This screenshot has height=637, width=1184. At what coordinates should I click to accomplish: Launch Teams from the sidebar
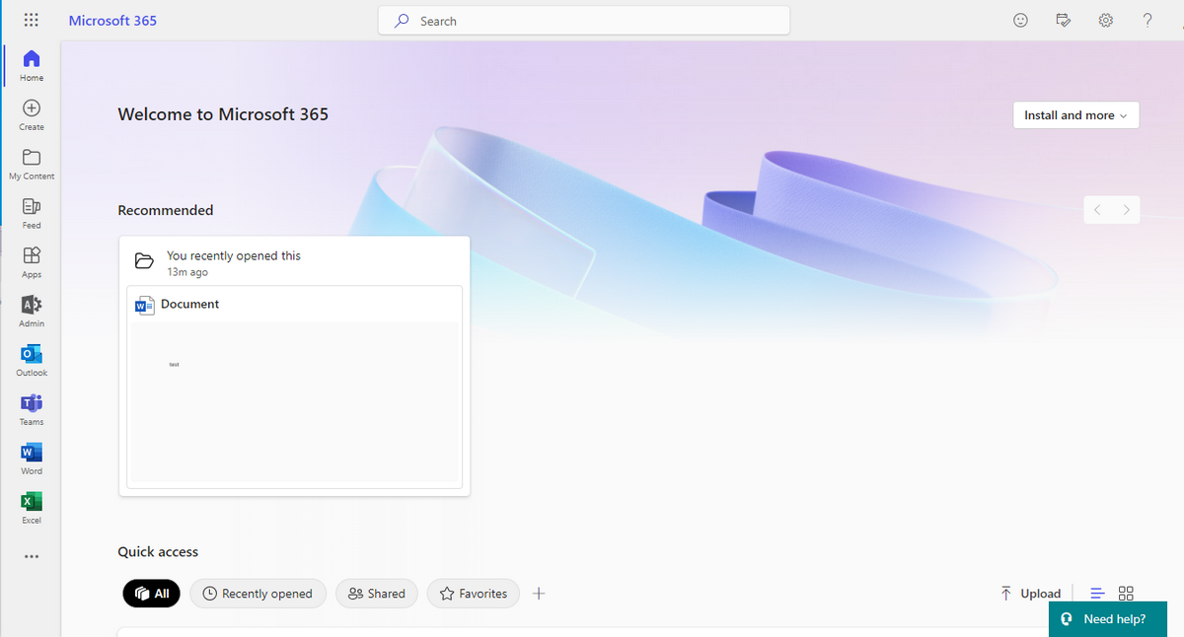[32, 410]
